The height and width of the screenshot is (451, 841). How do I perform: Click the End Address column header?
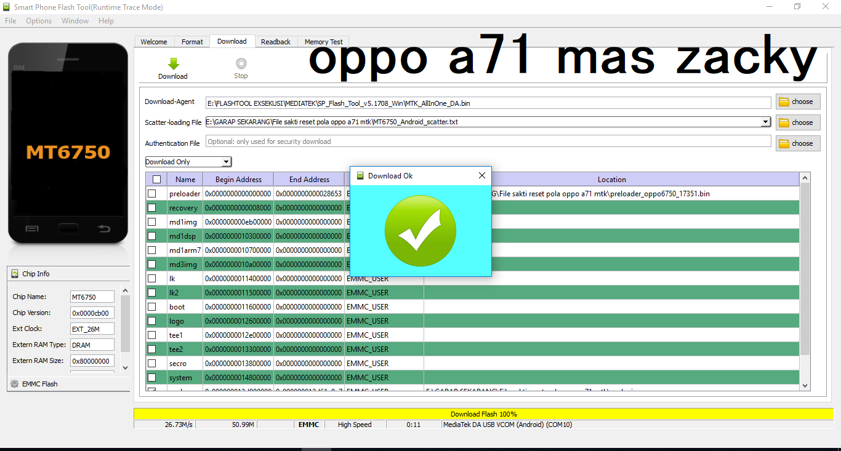[309, 180]
